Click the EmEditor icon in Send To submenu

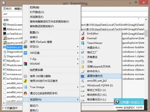point(83,33)
